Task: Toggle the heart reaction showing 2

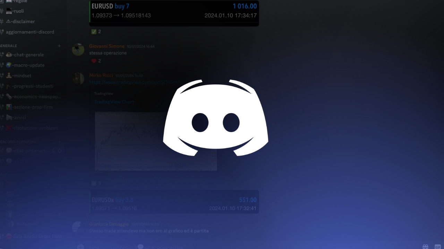Action: point(96,61)
